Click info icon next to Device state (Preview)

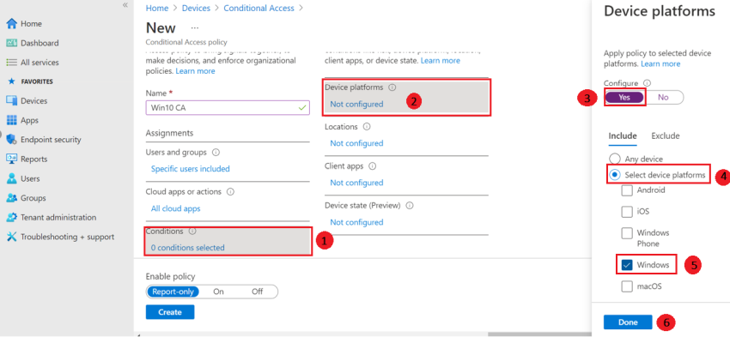(x=409, y=205)
